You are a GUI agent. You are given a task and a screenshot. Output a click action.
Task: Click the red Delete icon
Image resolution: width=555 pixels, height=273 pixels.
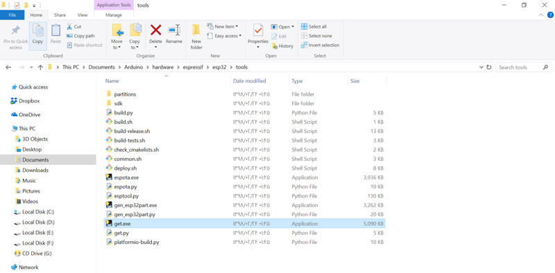click(x=155, y=30)
